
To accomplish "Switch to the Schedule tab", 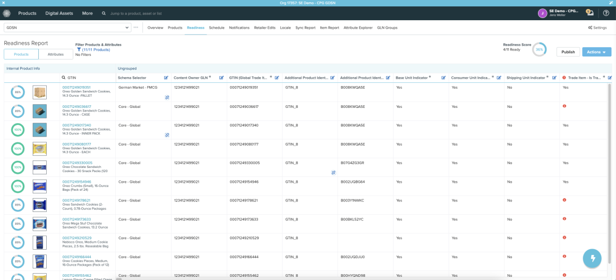I will (217, 28).
